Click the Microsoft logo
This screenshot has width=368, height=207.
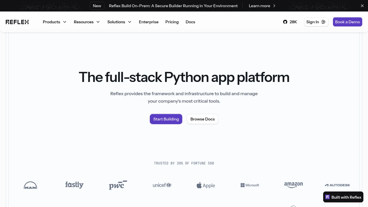250,185
